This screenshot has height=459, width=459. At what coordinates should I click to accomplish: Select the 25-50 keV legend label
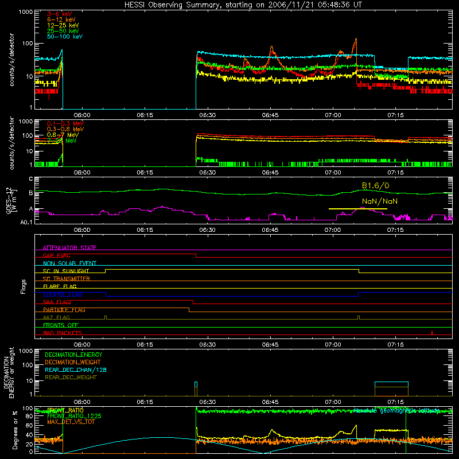pos(63,31)
